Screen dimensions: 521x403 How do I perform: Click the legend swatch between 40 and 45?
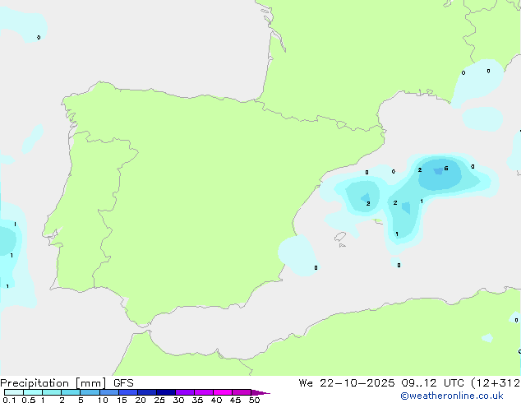pyautogui.click(x=223, y=392)
